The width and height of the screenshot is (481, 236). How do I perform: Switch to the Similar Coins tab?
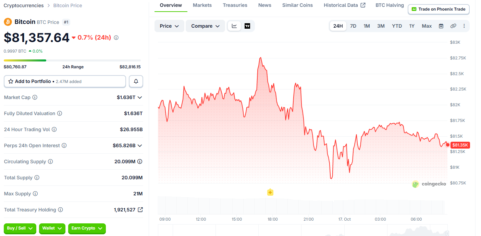(297, 5)
